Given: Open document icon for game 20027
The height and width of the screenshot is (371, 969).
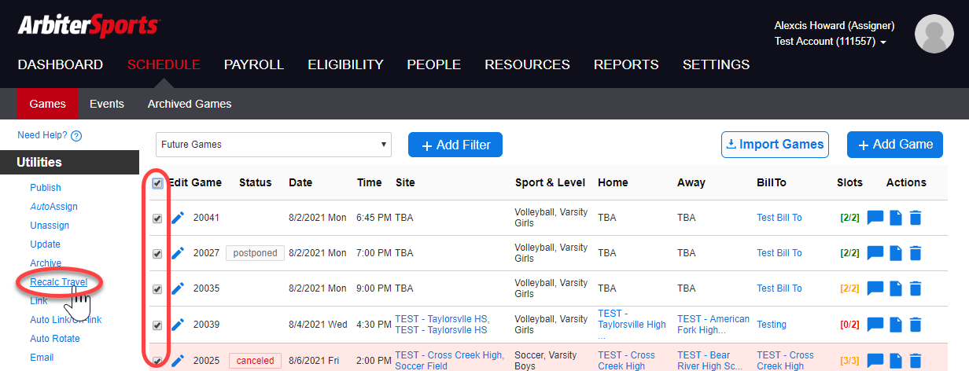Looking at the screenshot, I should tap(897, 253).
